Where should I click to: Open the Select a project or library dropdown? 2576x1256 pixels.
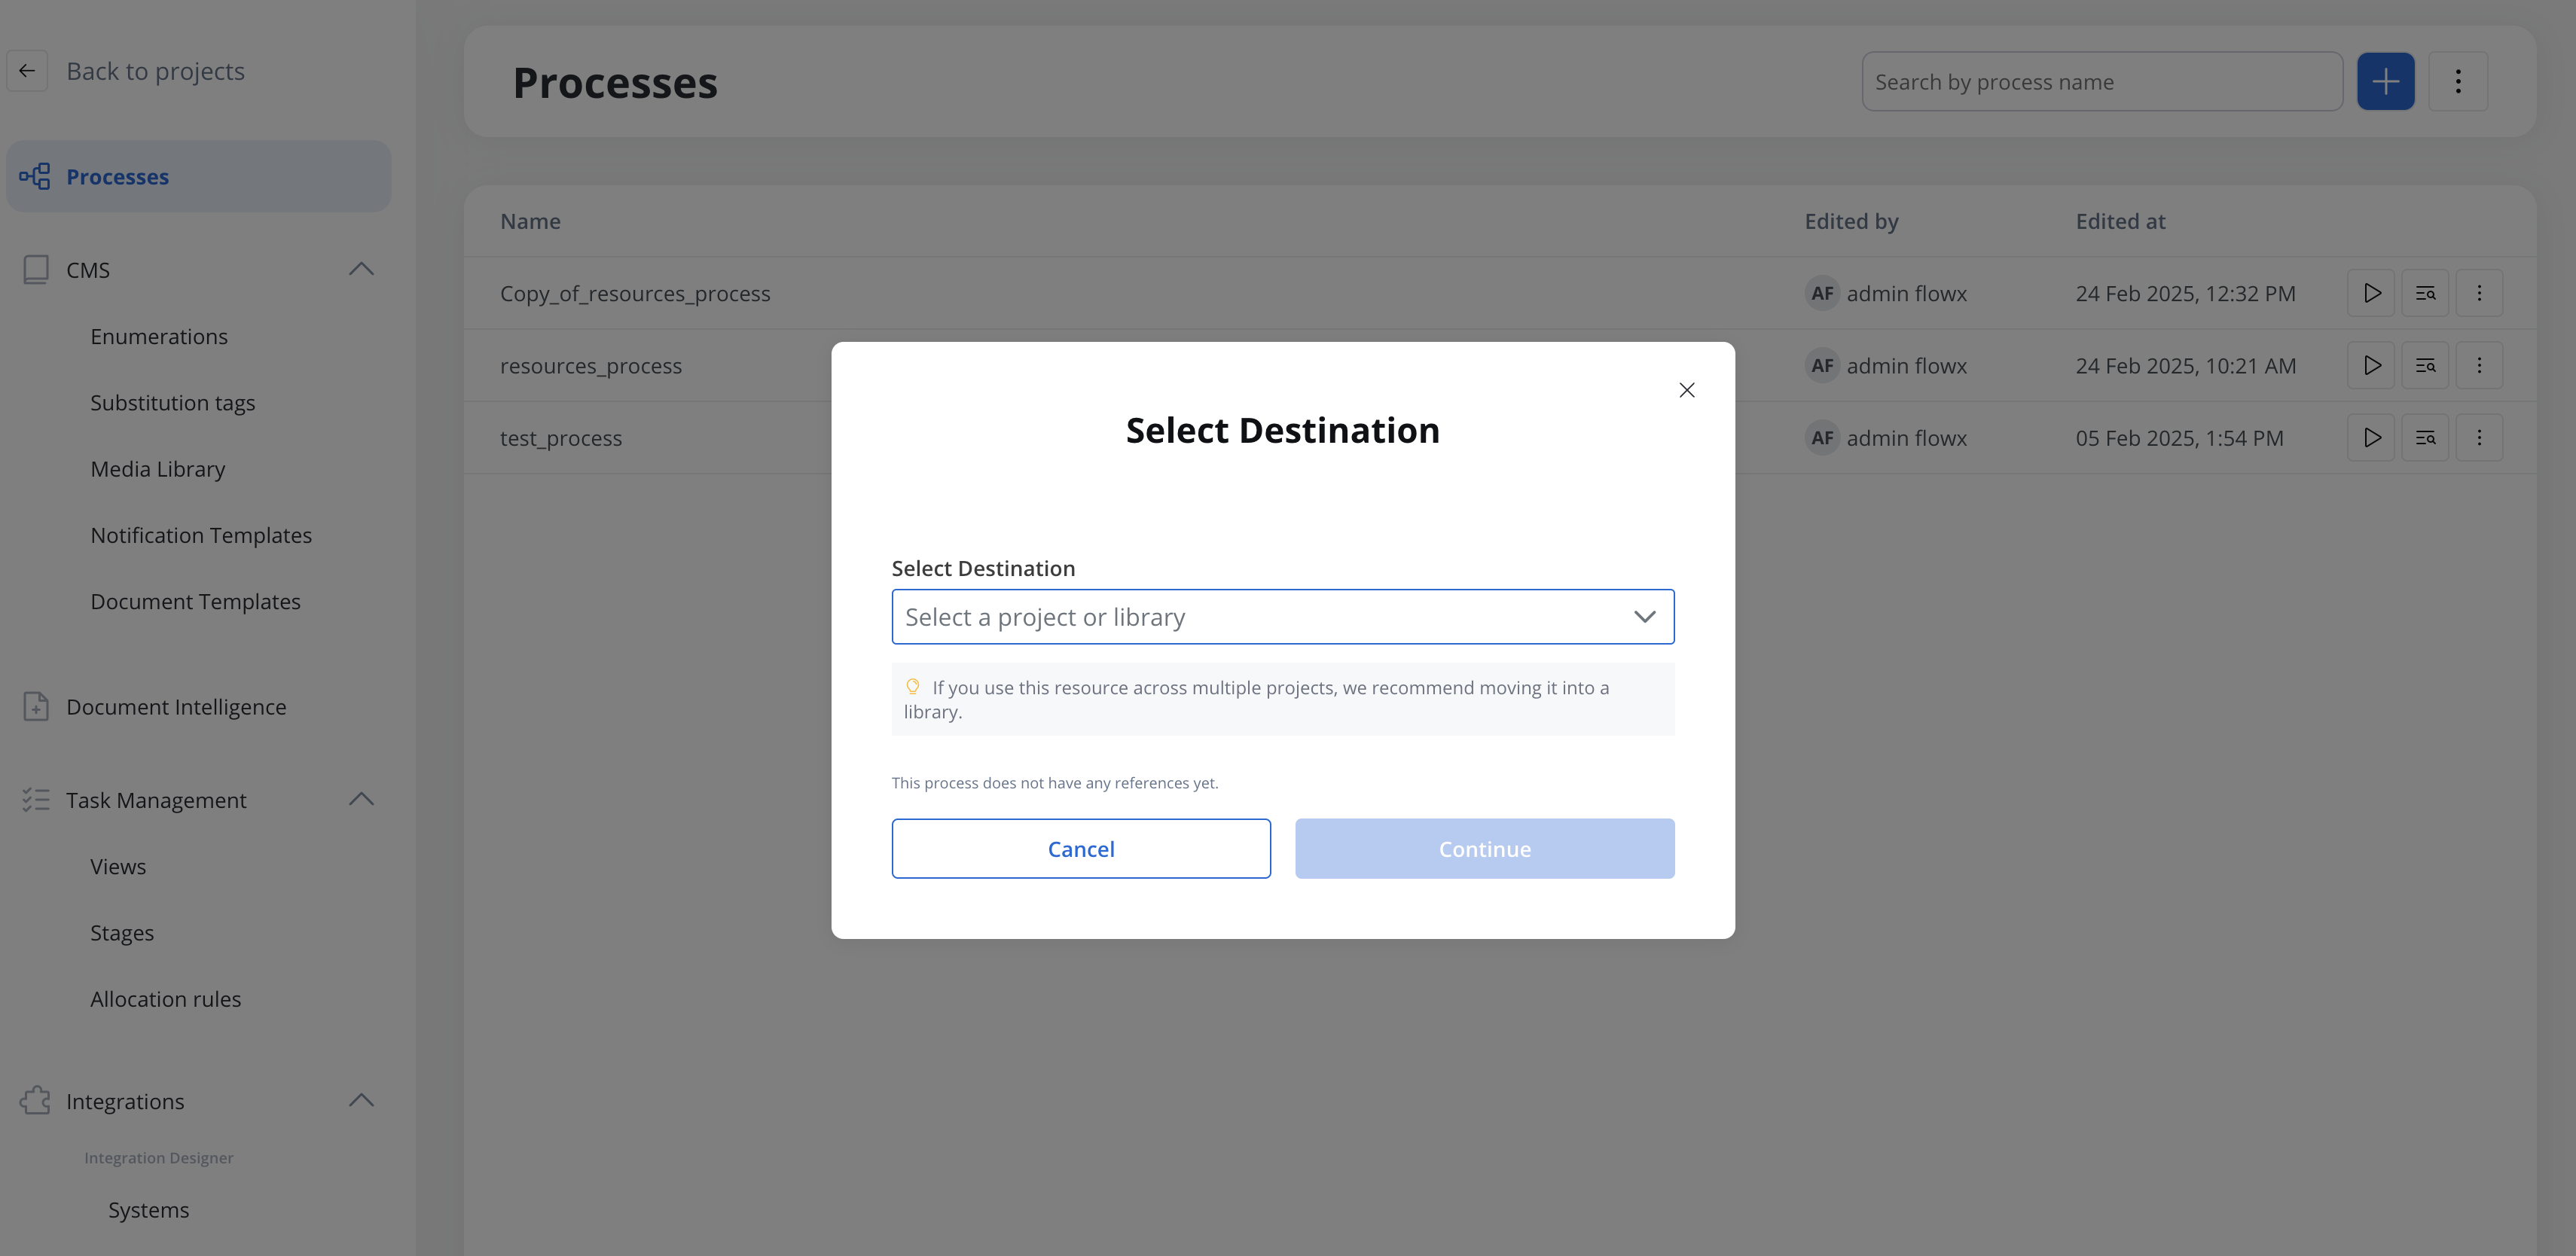tap(1283, 617)
